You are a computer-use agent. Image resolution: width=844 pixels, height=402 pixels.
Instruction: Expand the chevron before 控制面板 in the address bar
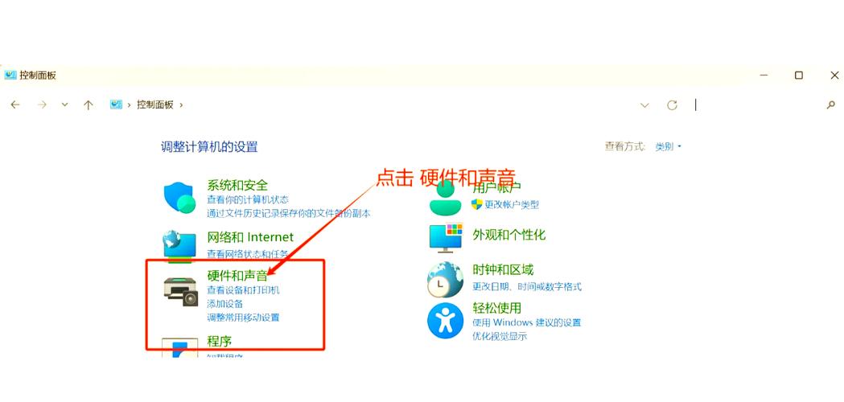click(130, 105)
